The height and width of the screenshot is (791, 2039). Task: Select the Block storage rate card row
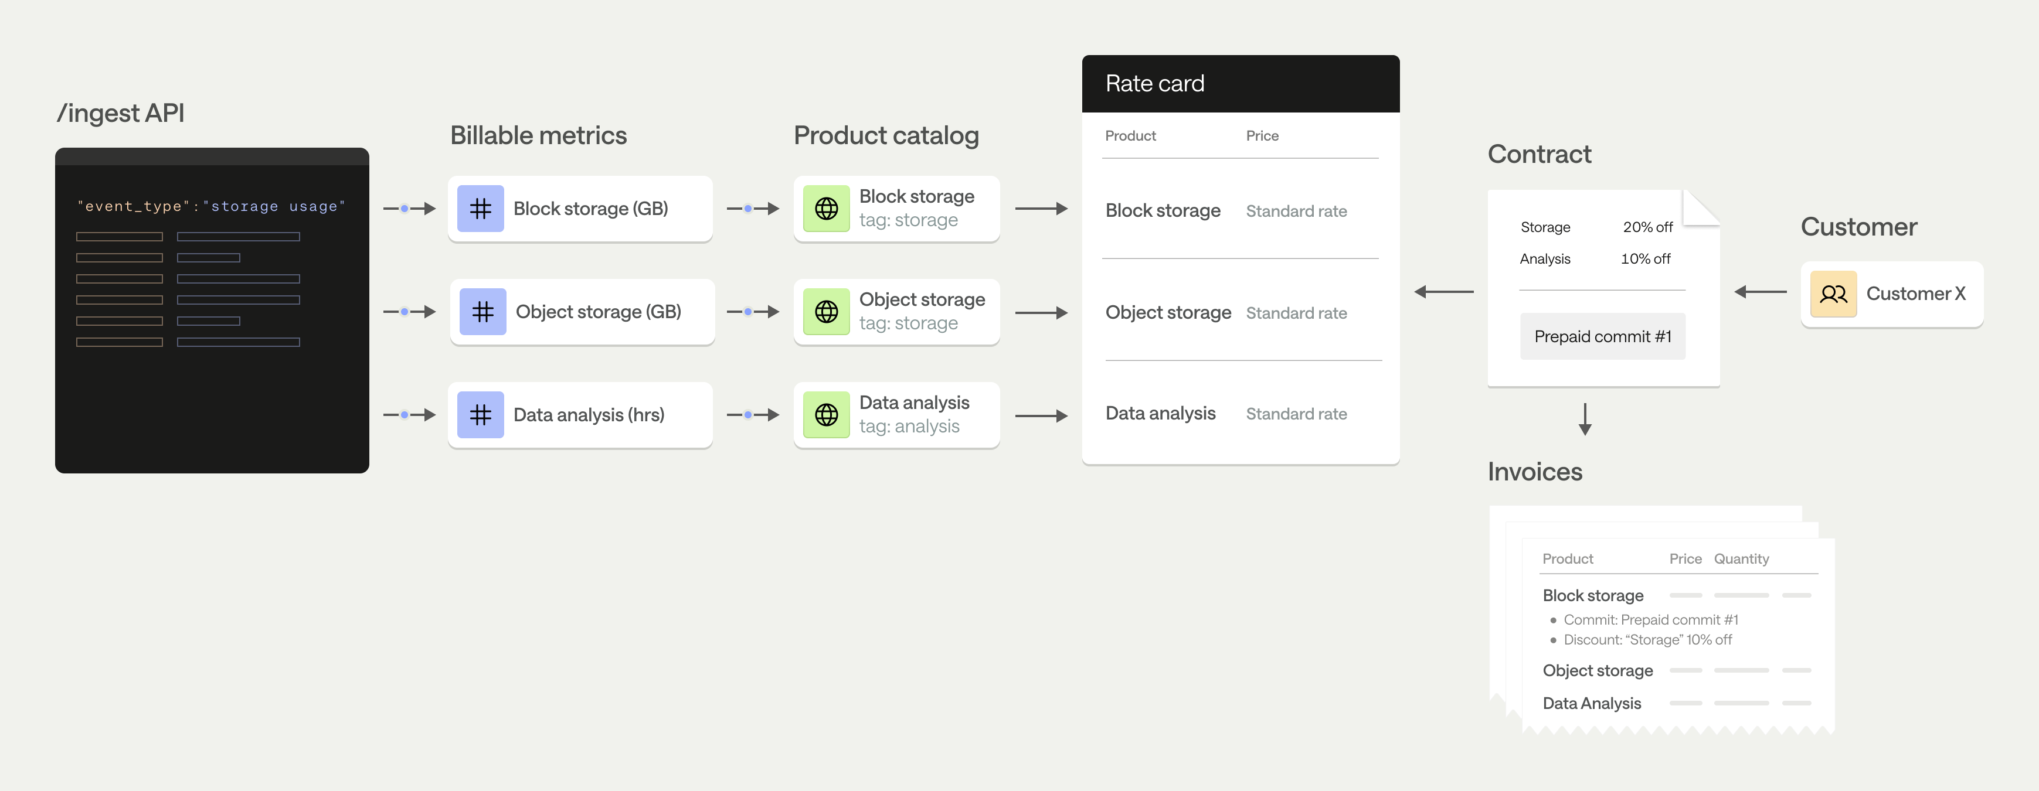point(1162,211)
